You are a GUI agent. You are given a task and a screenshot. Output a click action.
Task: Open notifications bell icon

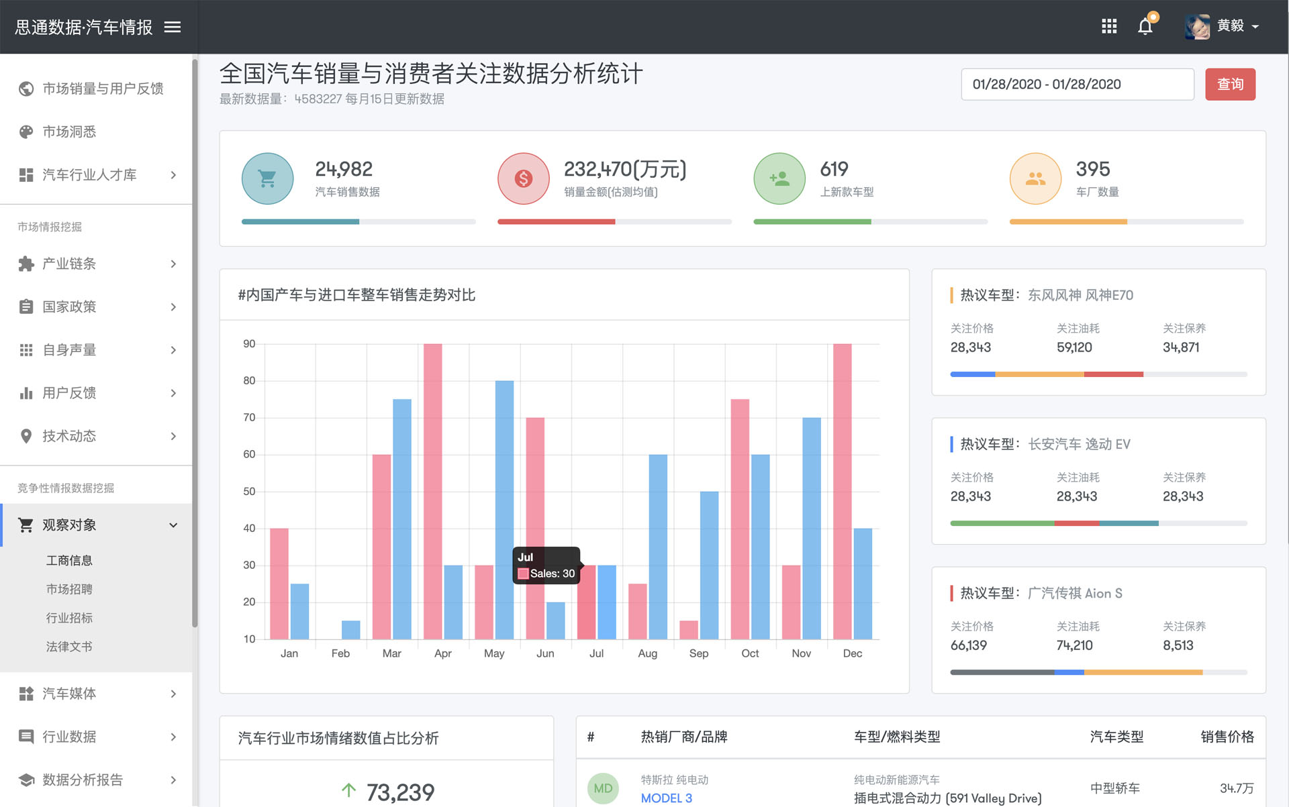coord(1145,26)
